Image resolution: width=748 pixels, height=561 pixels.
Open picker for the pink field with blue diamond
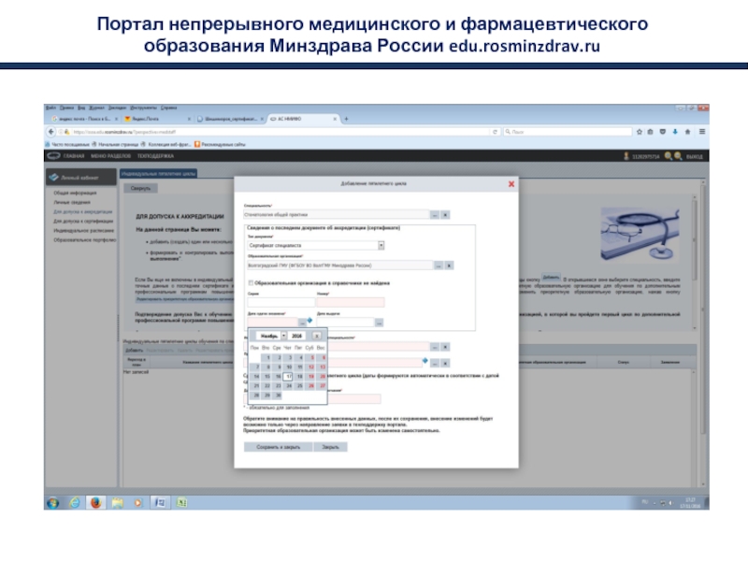435,364
